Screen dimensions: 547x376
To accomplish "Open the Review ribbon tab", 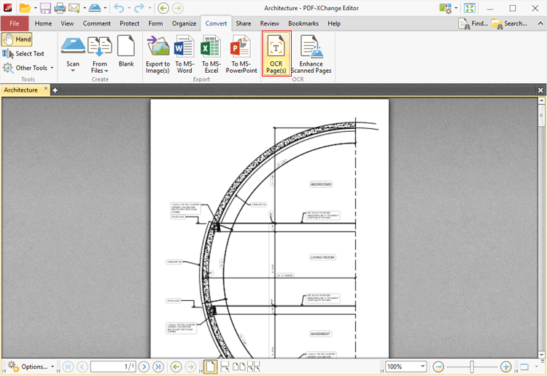I will click(269, 23).
